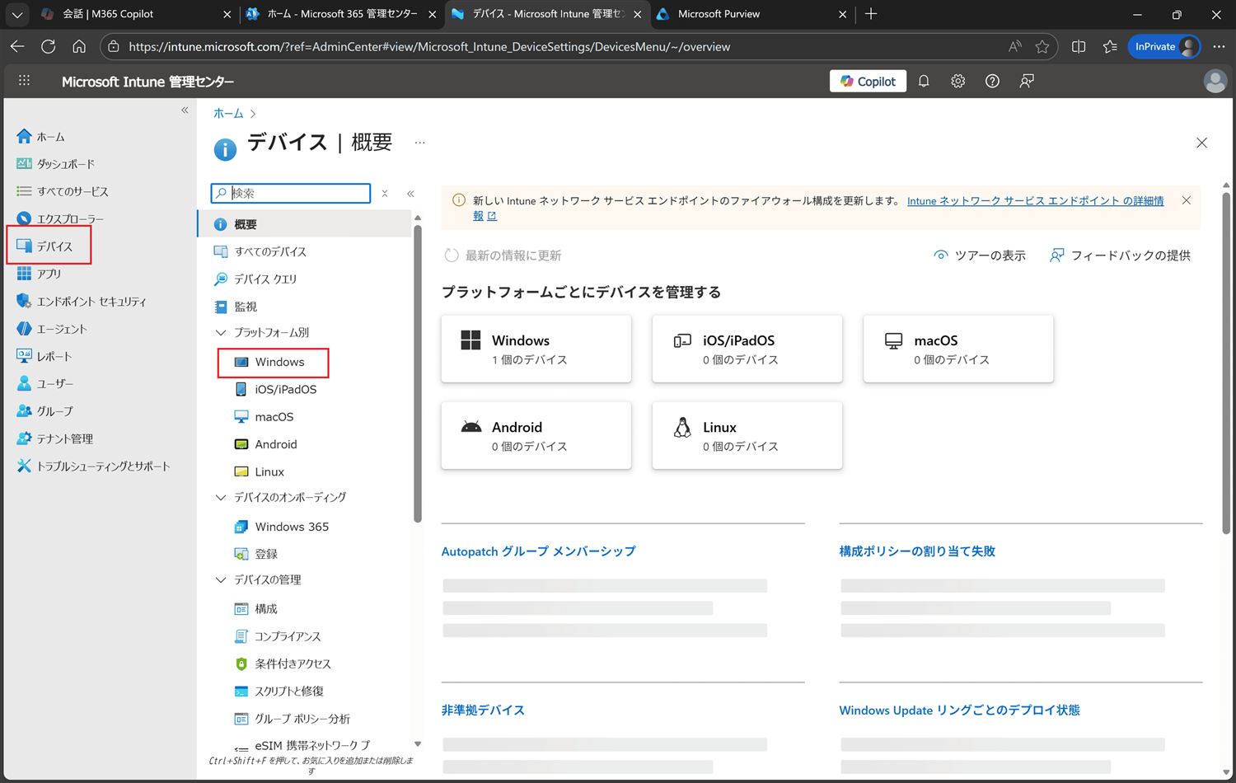Open アプリ in the left nav

pyautogui.click(x=39, y=274)
